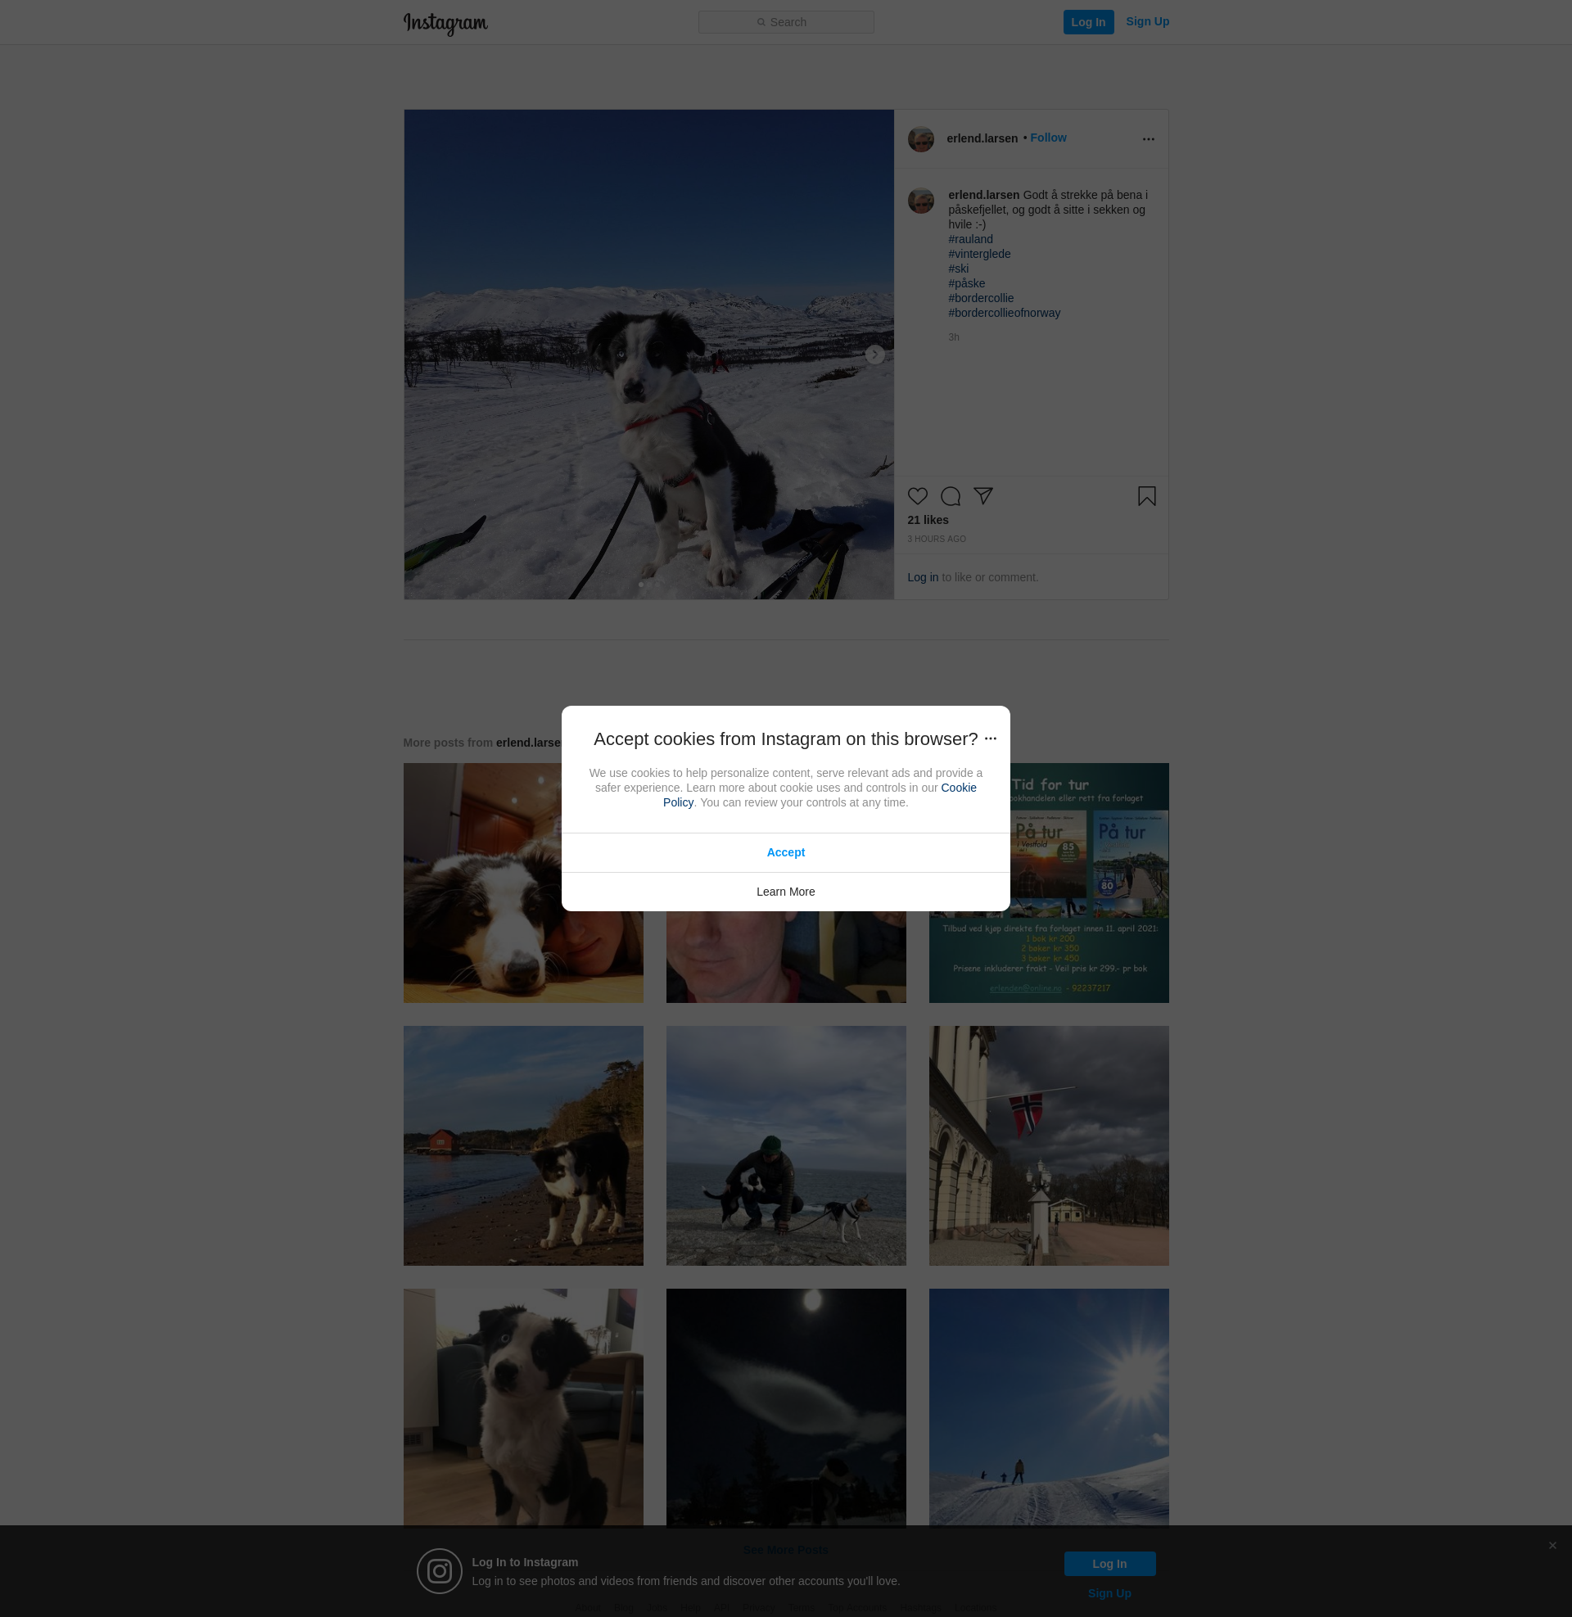This screenshot has height=1617, width=1572.
Task: Open the #vinterglede hashtag
Action: pos(979,255)
